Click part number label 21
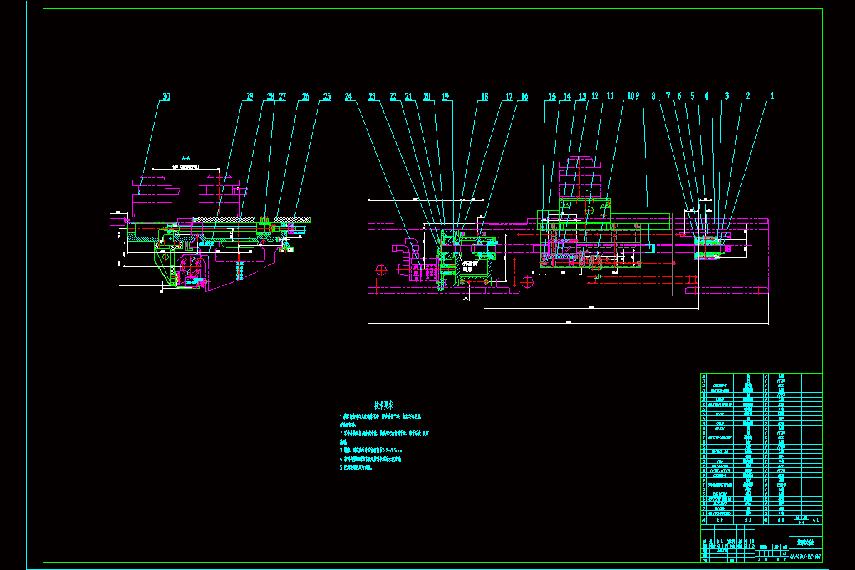This screenshot has width=855, height=570. pyautogui.click(x=408, y=95)
